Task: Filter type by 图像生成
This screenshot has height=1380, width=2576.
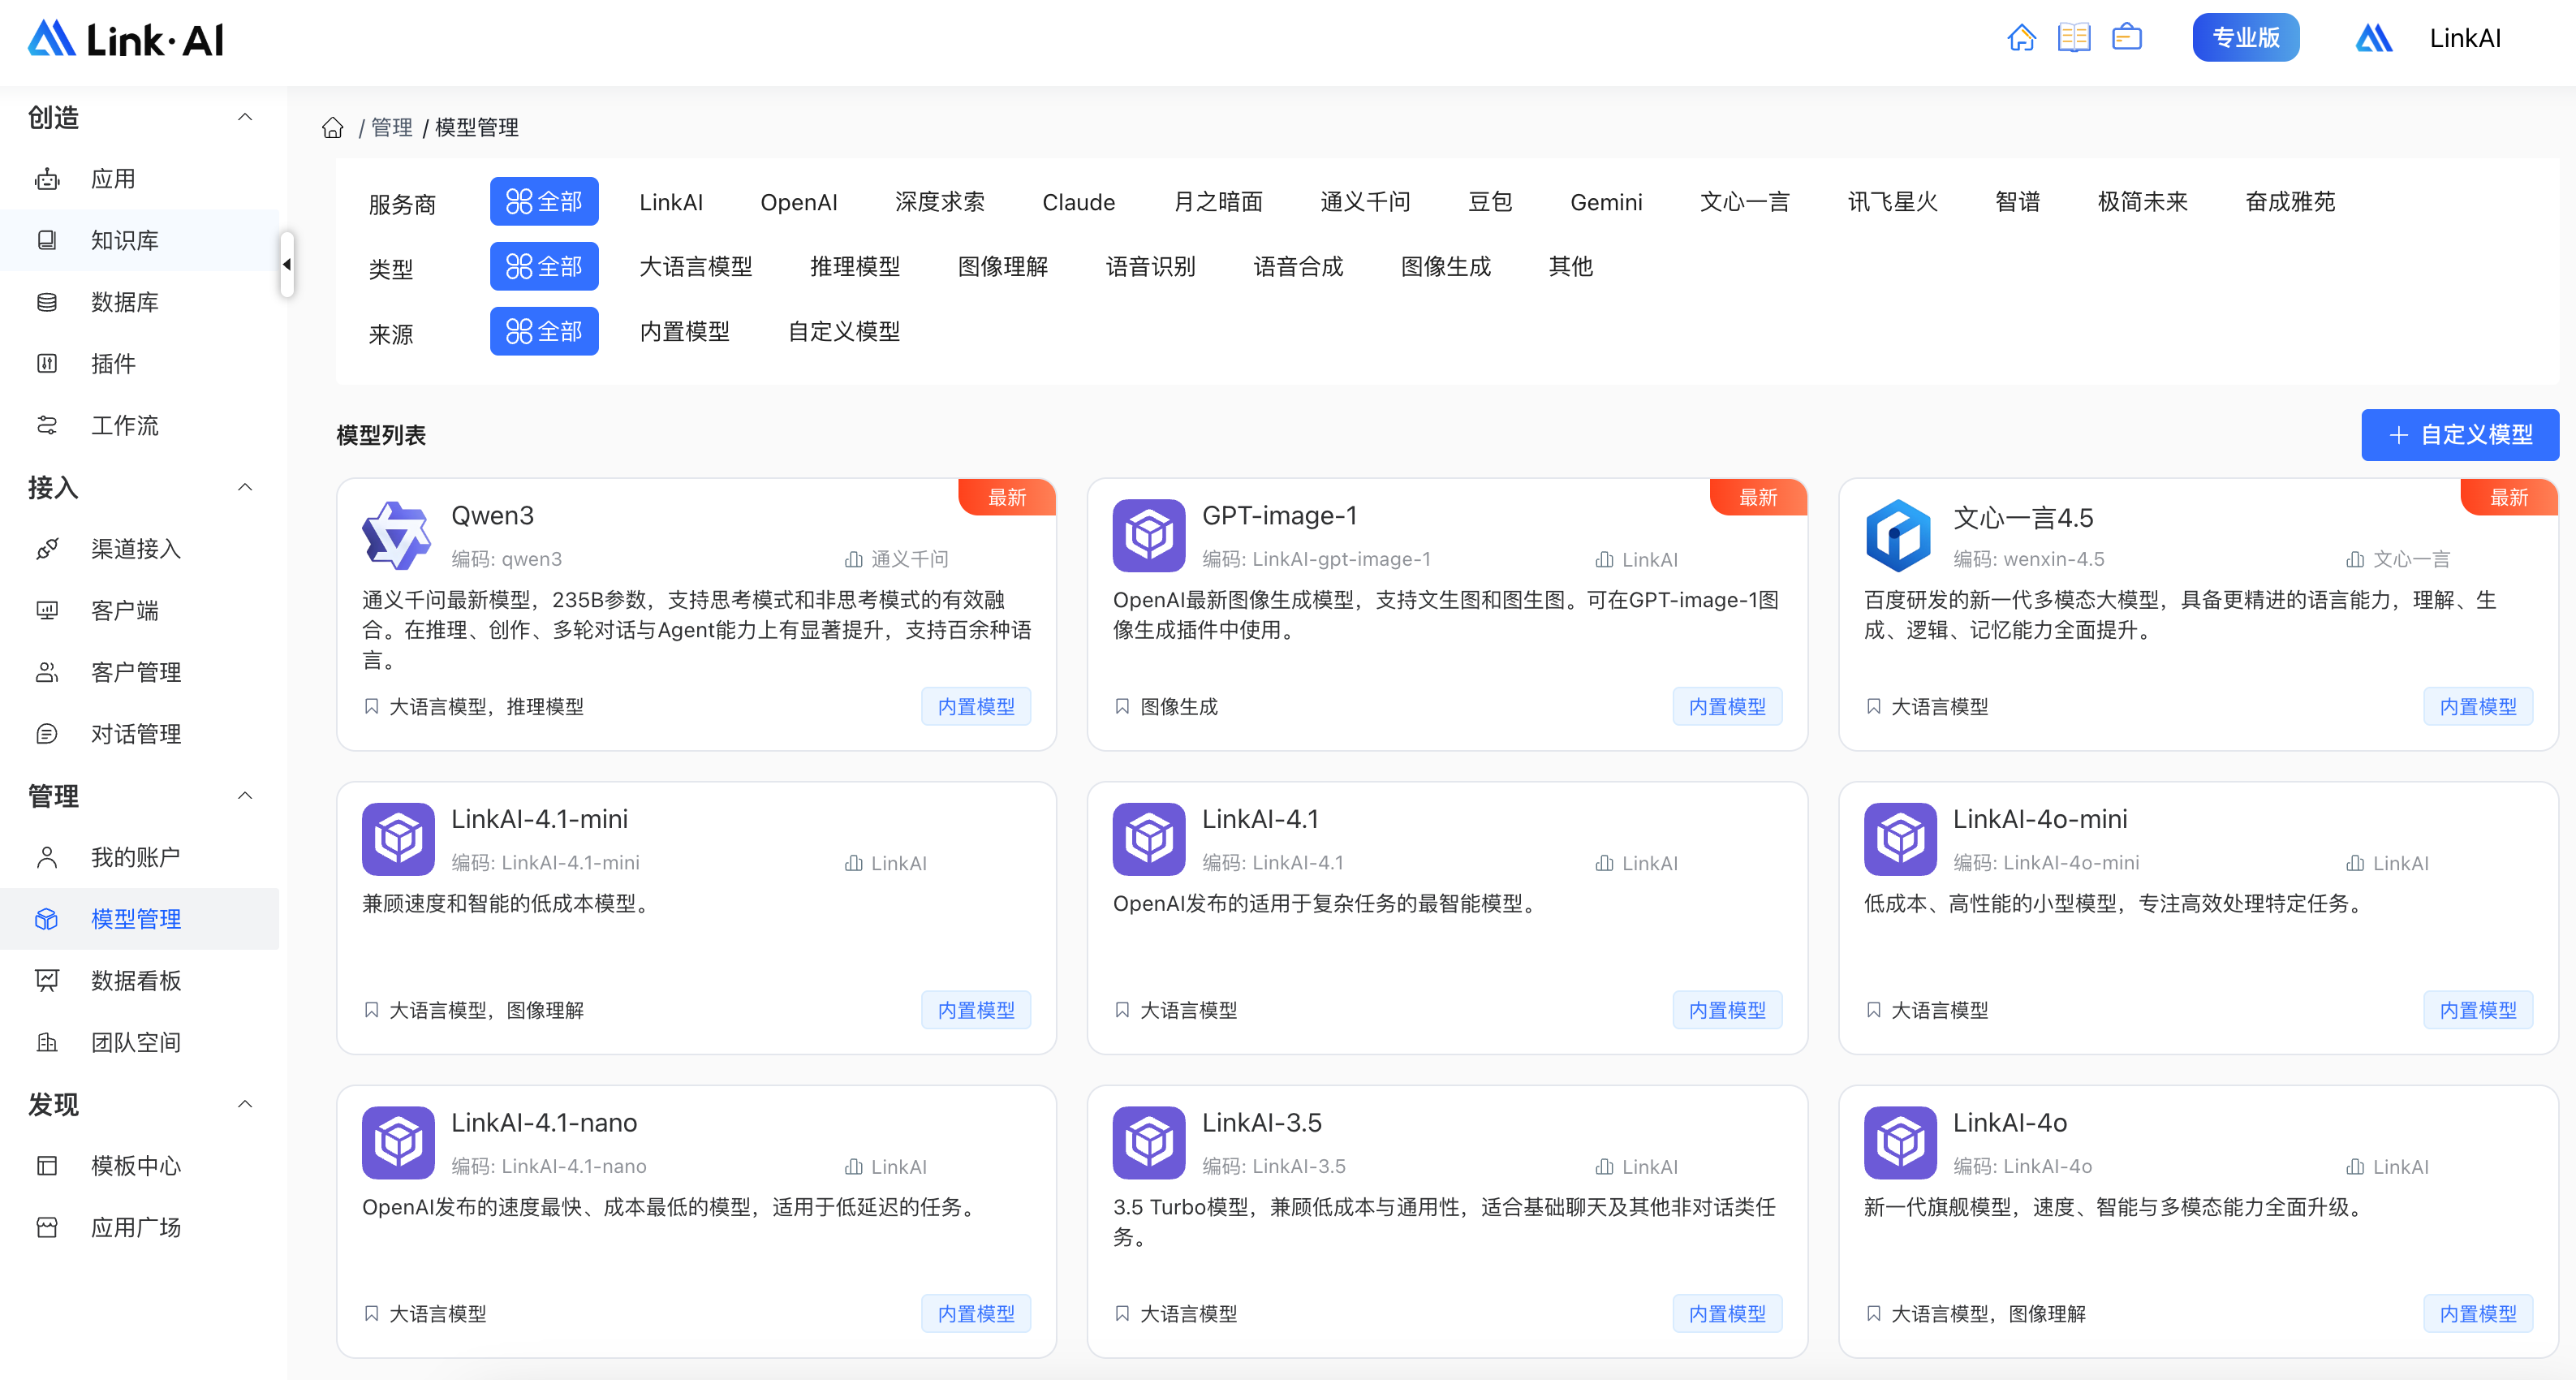Action: (1446, 266)
